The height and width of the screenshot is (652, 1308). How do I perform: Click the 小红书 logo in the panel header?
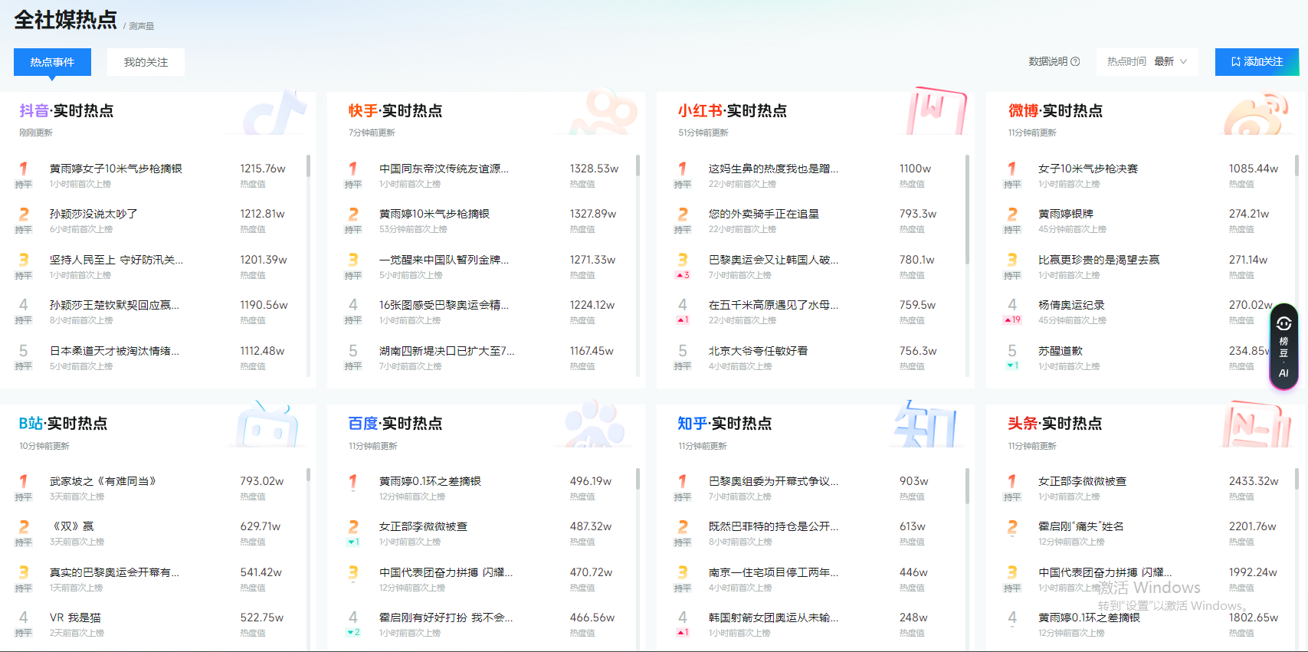[936, 113]
